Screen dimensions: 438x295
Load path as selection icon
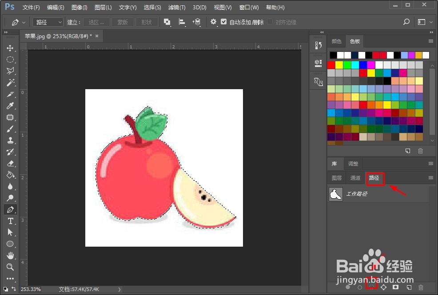point(371,287)
